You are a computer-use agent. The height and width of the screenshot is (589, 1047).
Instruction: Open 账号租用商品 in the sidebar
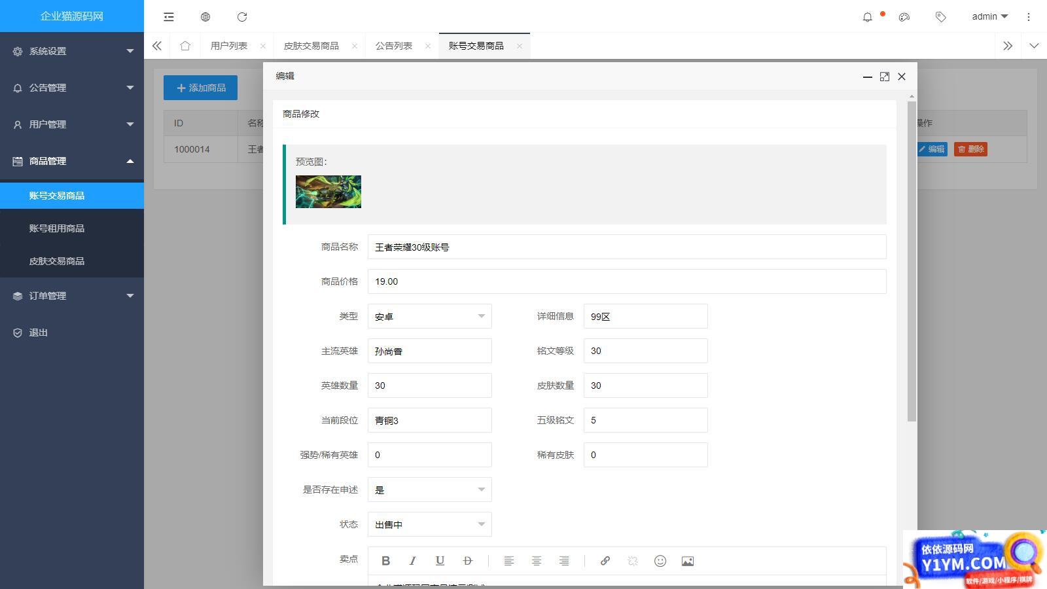(x=72, y=228)
